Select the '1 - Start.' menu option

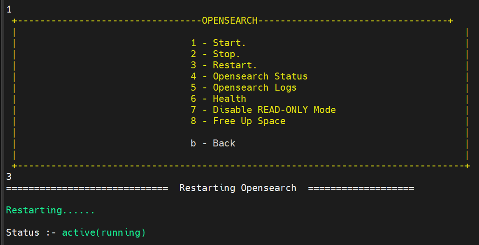(x=218, y=43)
